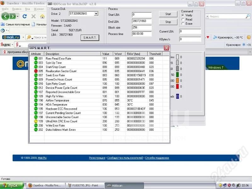The image size is (252, 189).
Task: Close the S.M.A.R.T. window
Action: pyautogui.click(x=167, y=48)
